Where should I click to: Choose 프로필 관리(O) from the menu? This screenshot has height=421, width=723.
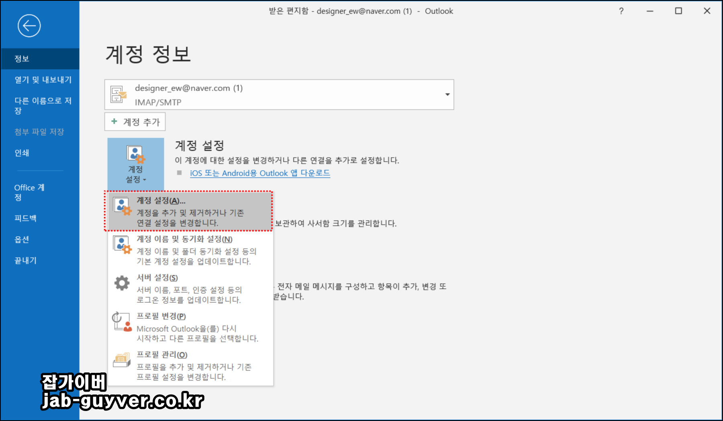(191, 366)
